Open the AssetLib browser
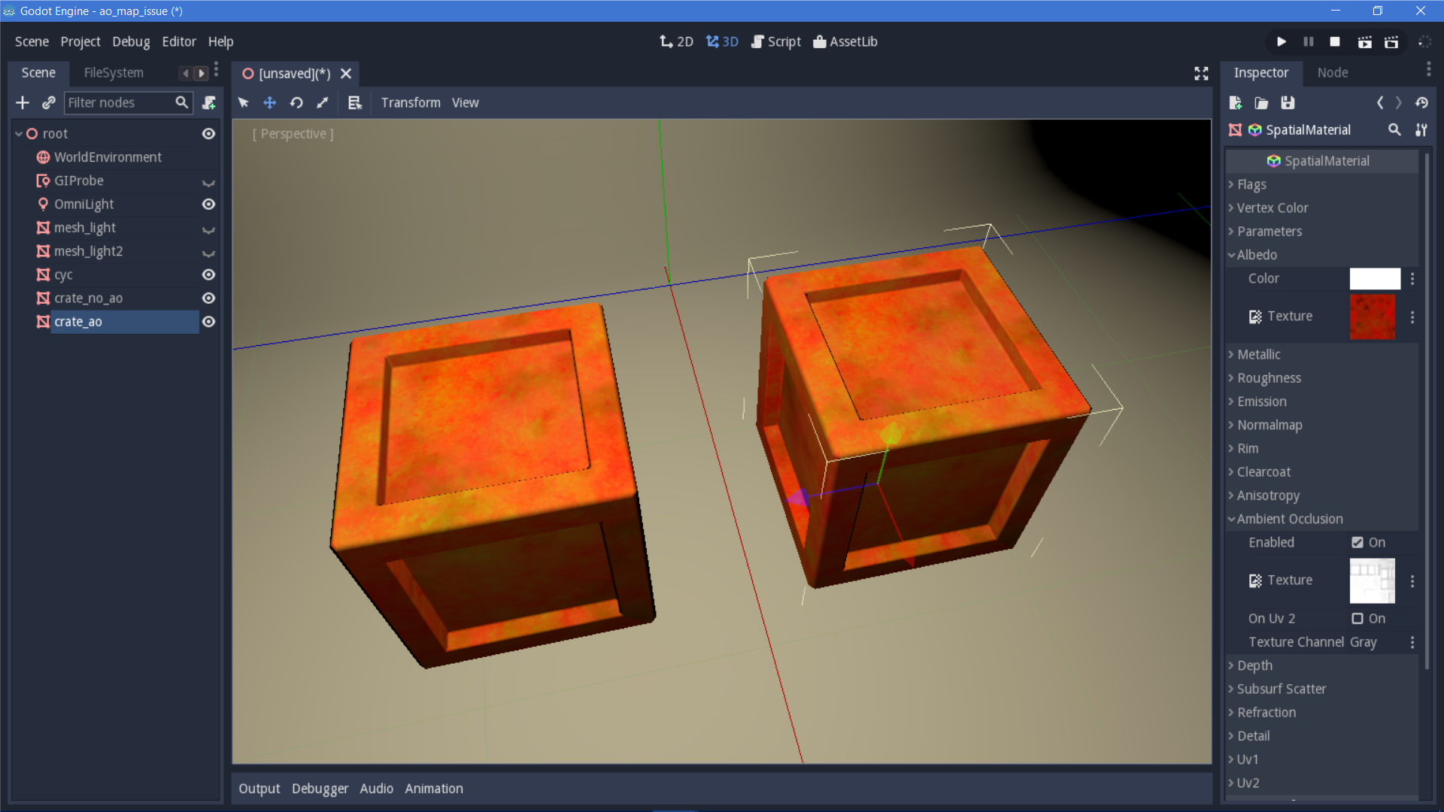Viewport: 1444px width, 812px height. click(845, 41)
